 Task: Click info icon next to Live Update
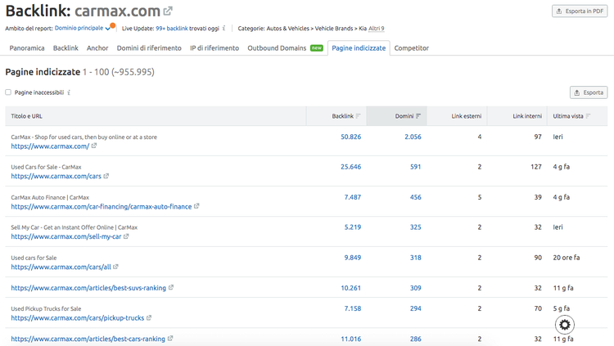point(224,28)
